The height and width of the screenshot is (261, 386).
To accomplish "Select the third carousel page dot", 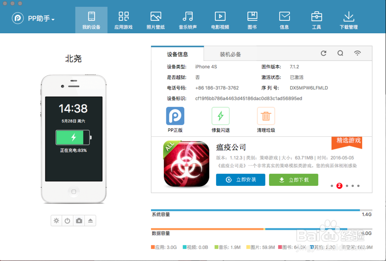I will click(x=347, y=186).
